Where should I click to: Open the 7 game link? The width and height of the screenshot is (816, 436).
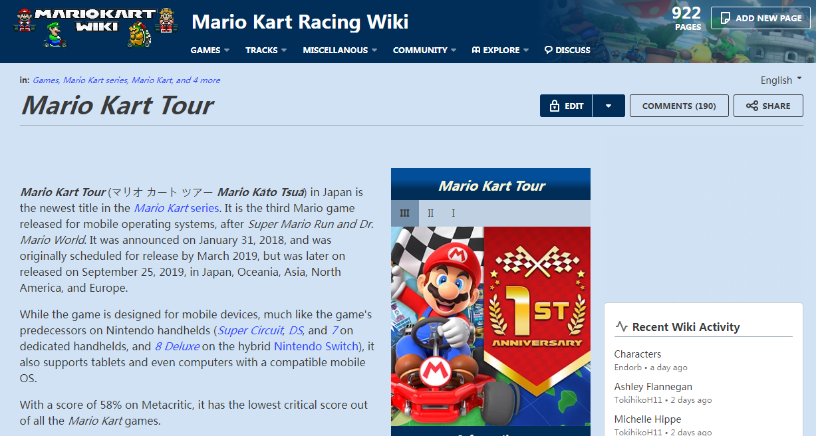[x=334, y=330]
